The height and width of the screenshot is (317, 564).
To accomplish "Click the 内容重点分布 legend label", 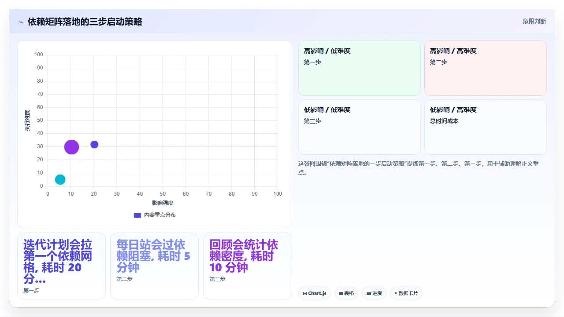I will (160, 215).
